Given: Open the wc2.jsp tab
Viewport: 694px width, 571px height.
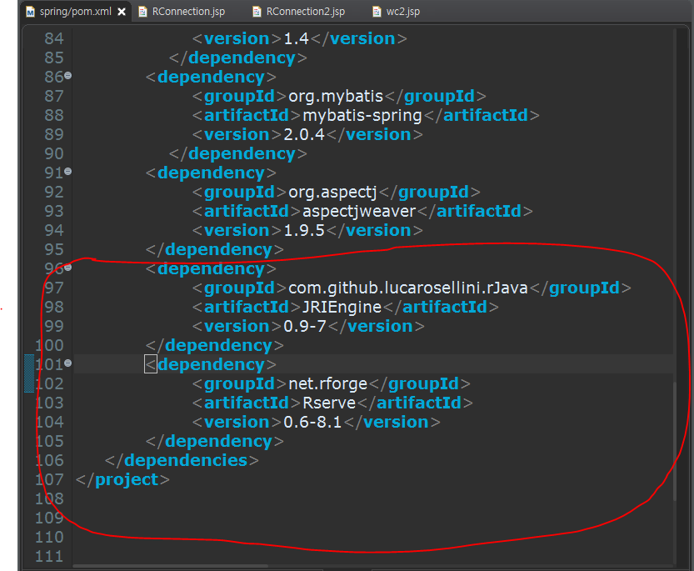Looking at the screenshot, I should (x=402, y=12).
